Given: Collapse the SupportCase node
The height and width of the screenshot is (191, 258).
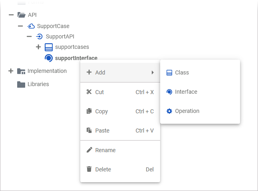Looking at the screenshot, I should click(x=20, y=26).
